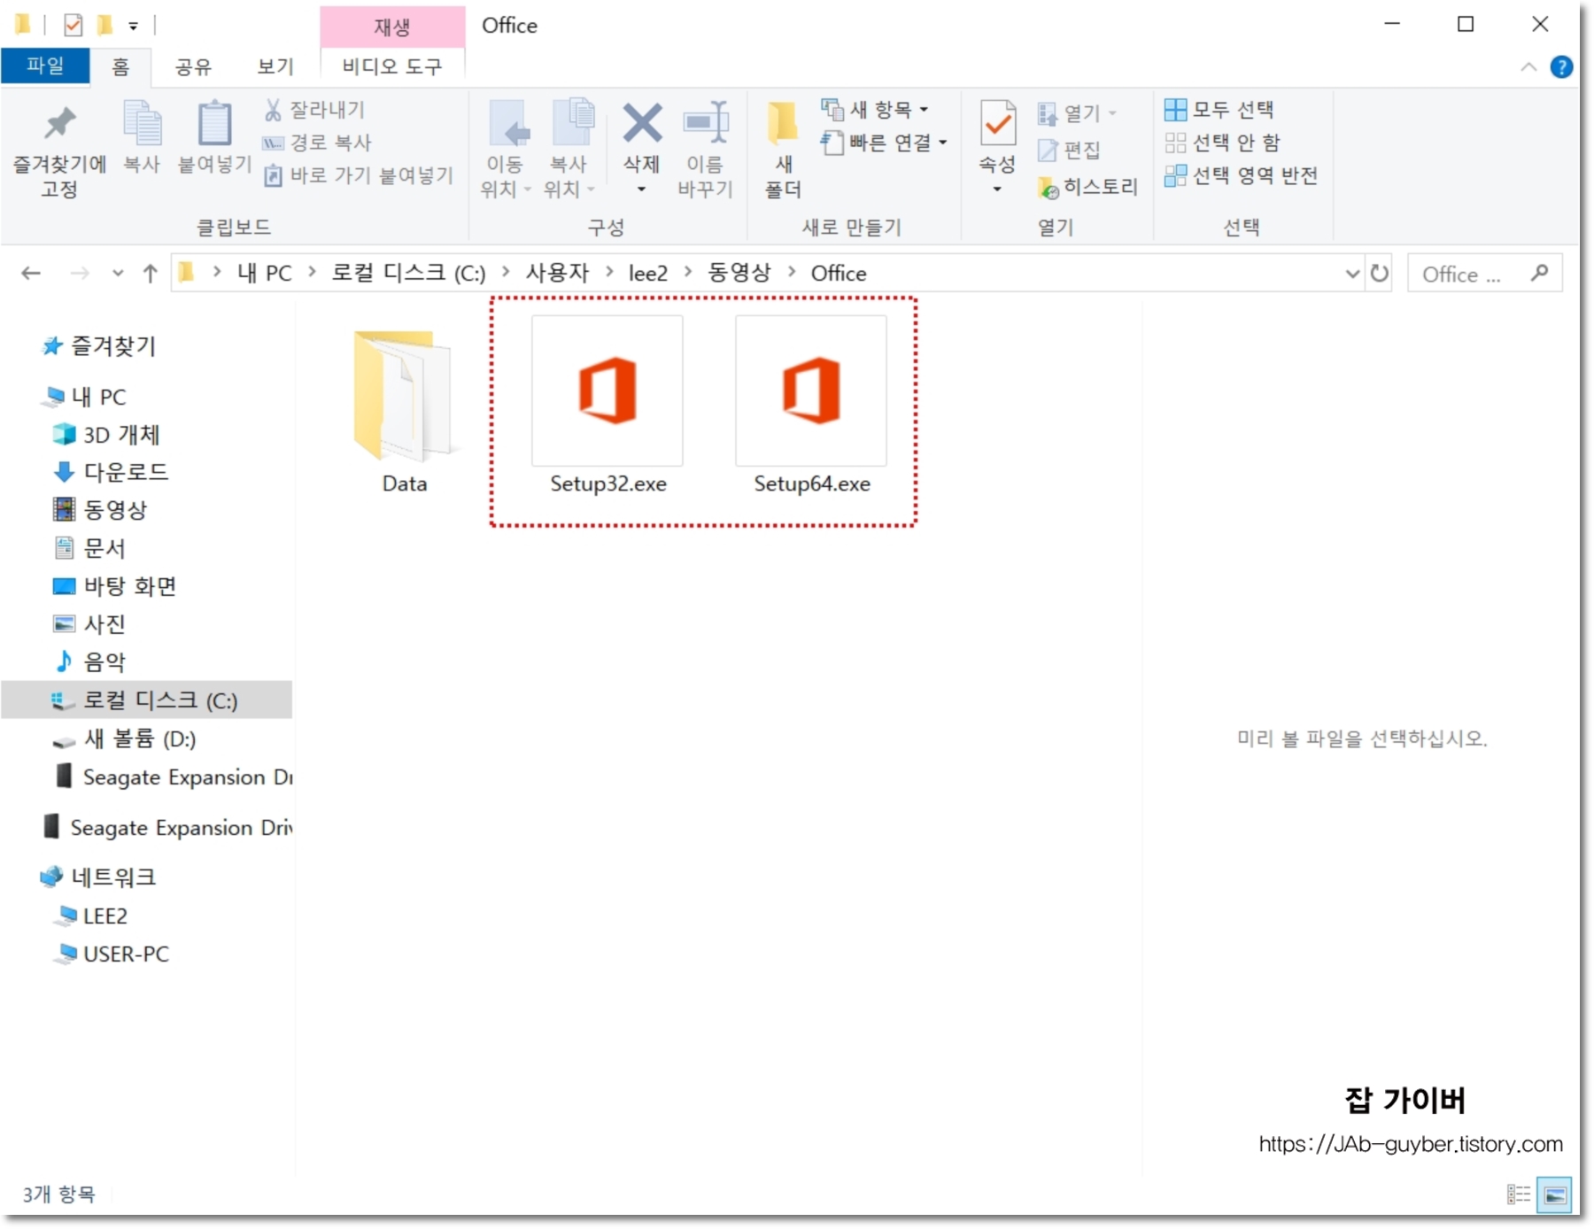
Task: Choose Copy path (경로 복사)
Action: click(x=317, y=143)
